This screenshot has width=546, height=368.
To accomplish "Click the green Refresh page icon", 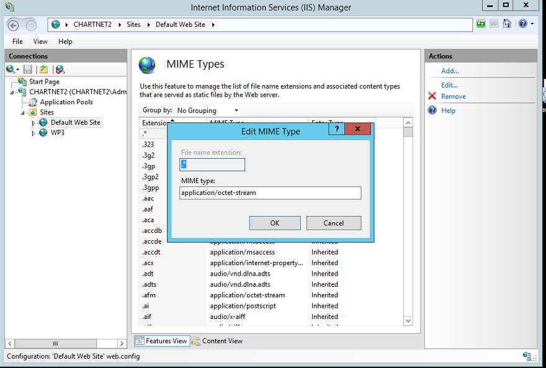I will [481, 24].
